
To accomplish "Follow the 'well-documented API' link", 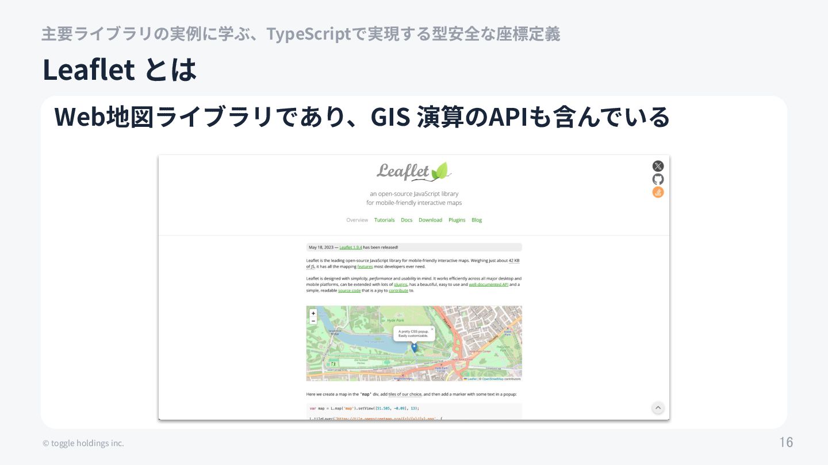I will point(489,284).
